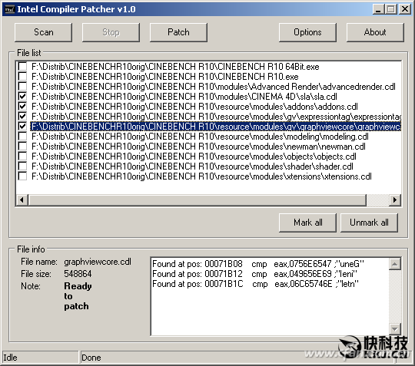Click the horizontal scrollbar thumb in file list
The image size is (415, 366).
(198, 199)
